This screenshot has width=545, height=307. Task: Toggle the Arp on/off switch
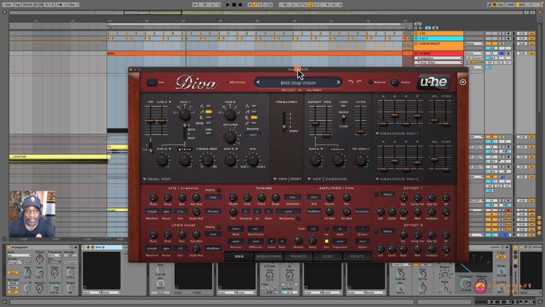326,229
